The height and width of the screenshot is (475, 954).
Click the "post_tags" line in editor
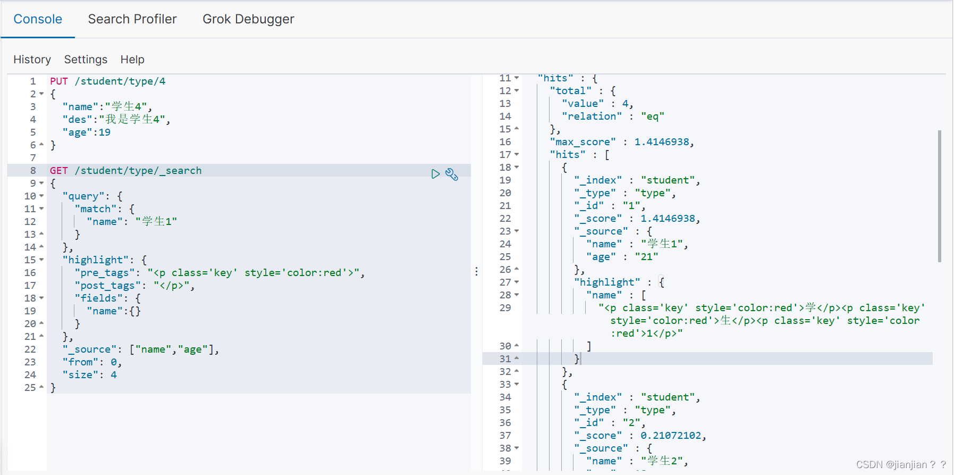coord(135,286)
